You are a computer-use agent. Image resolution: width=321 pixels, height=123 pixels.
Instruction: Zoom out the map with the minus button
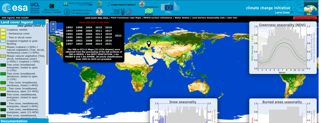click(x=53, y=29)
